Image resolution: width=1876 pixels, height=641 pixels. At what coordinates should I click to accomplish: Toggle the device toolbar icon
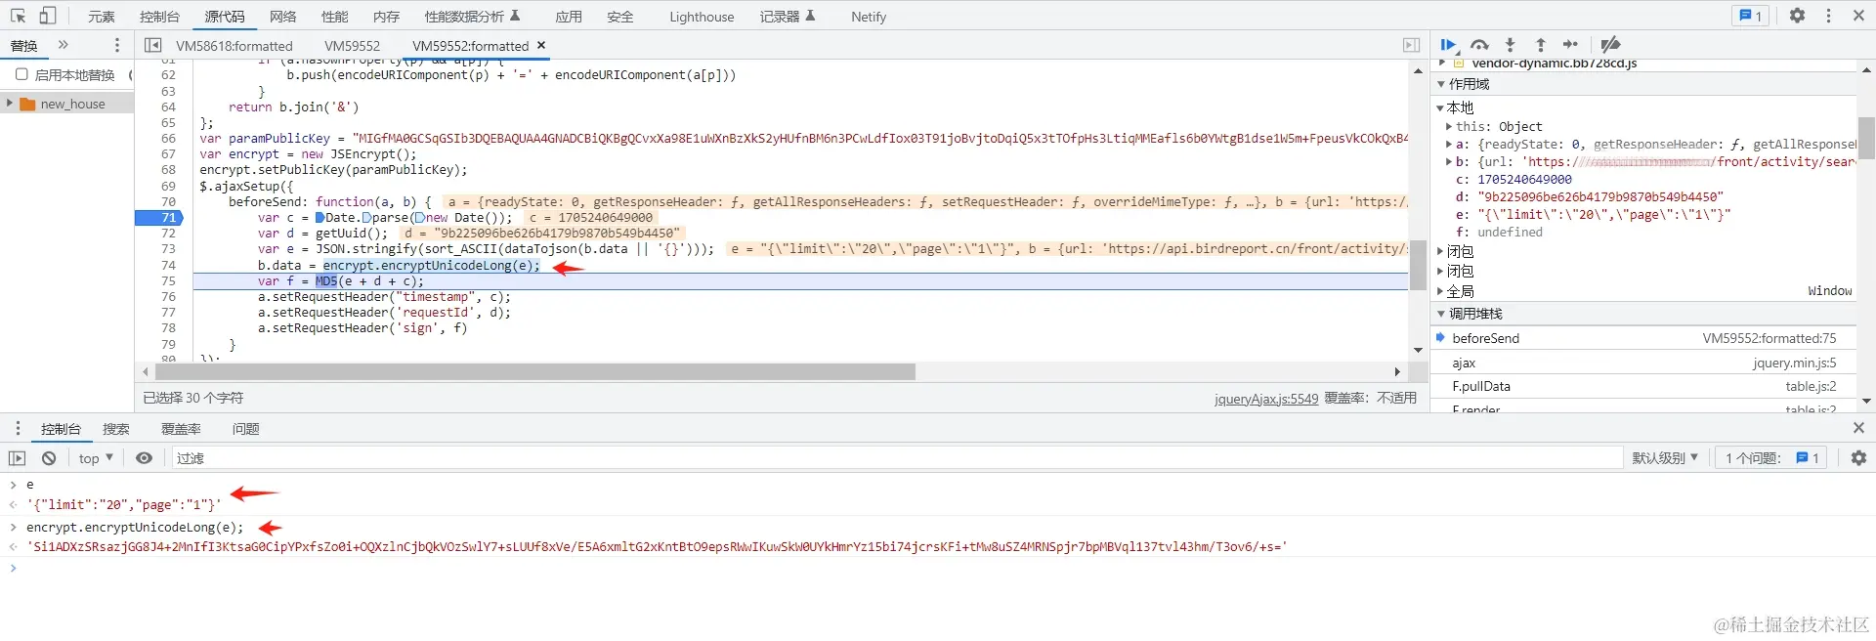pos(47,16)
